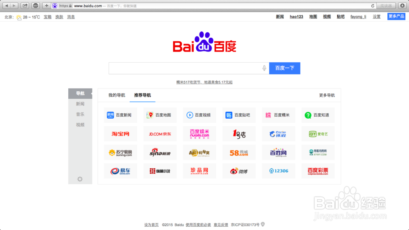The height and width of the screenshot is (230, 409).
Task: Click the www.baidu.com address bar
Action: click(x=214, y=6)
